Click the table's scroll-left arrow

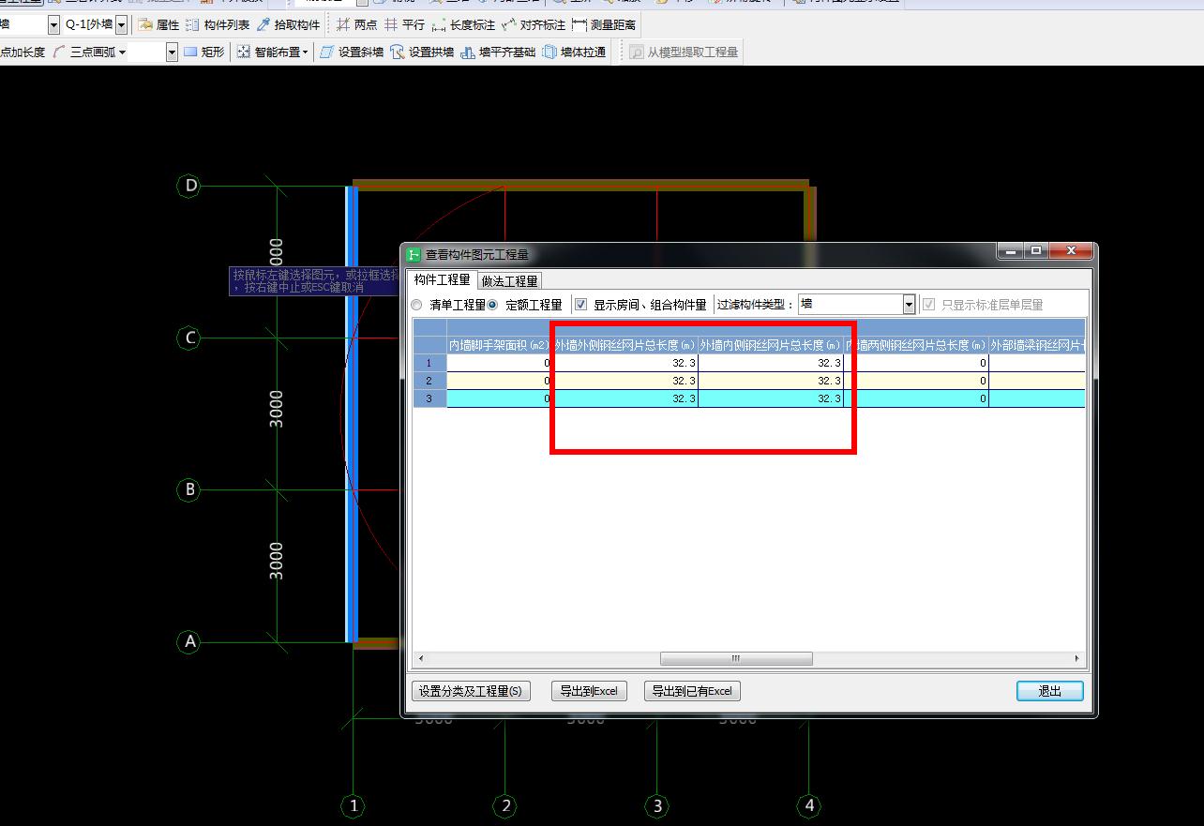[421, 658]
